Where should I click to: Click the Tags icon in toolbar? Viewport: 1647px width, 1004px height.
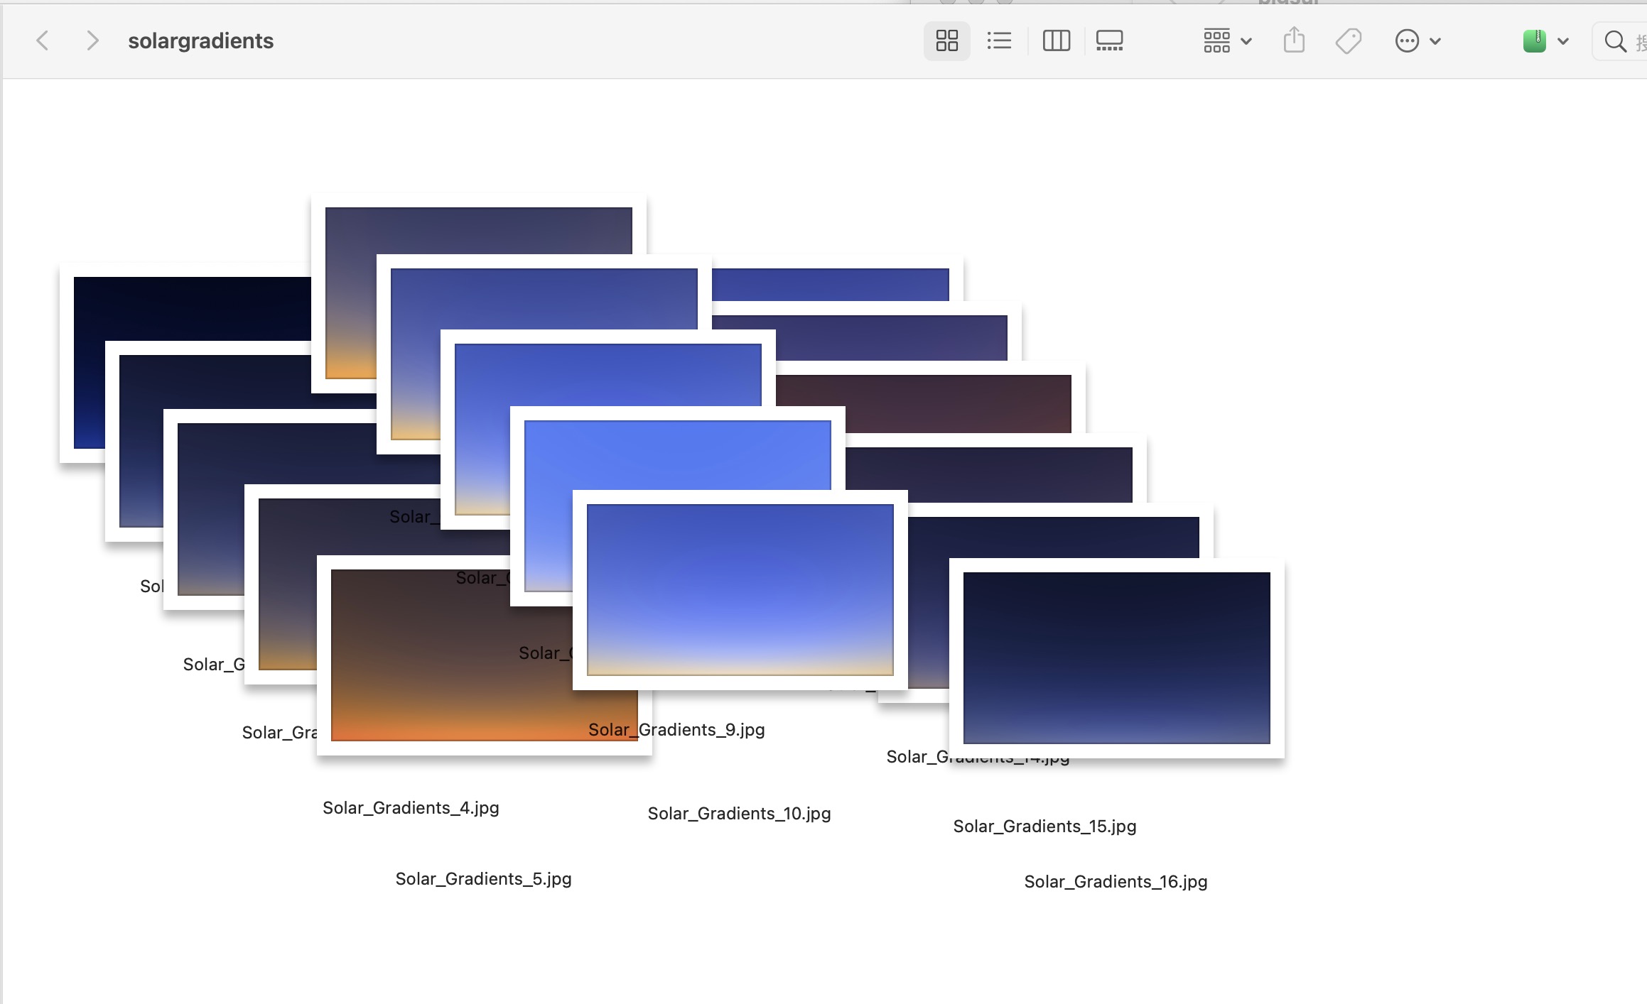click(1348, 40)
